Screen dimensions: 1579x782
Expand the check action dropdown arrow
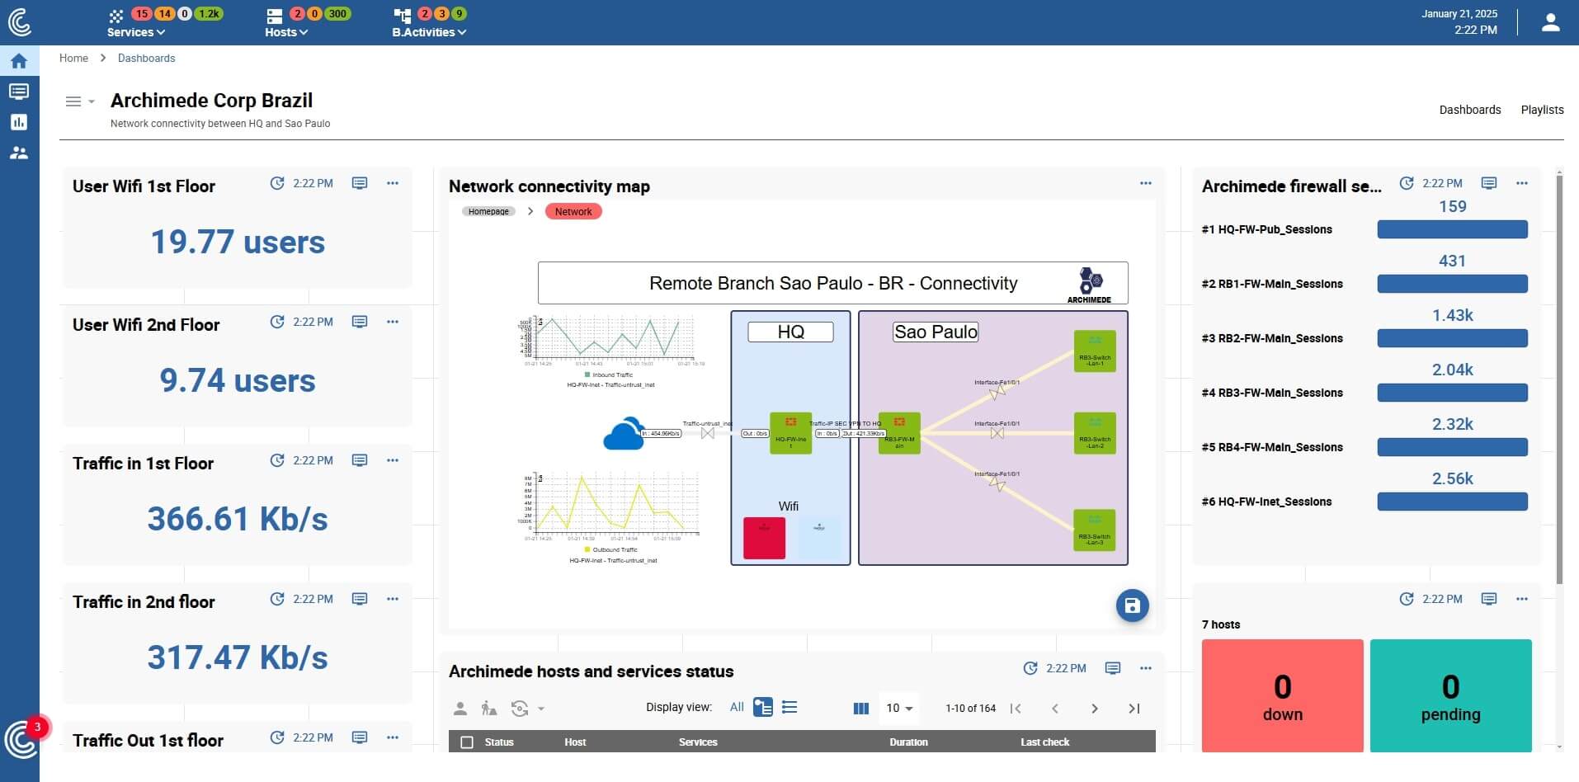click(x=541, y=709)
